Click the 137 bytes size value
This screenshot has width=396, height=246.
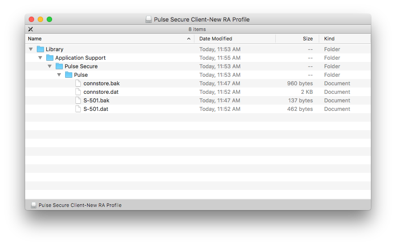pos(300,100)
